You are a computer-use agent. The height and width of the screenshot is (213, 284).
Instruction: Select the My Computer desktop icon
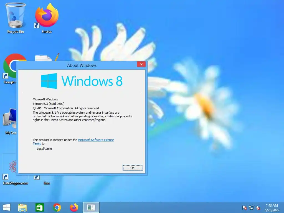9,121
